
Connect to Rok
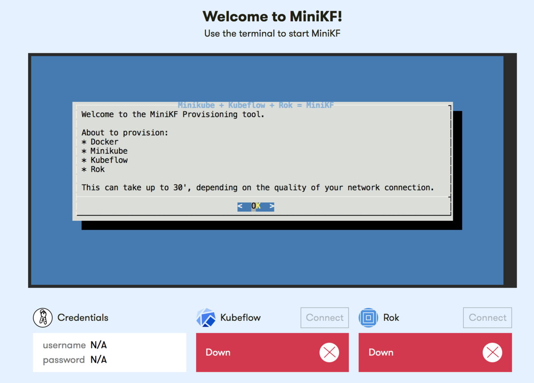pyautogui.click(x=488, y=318)
